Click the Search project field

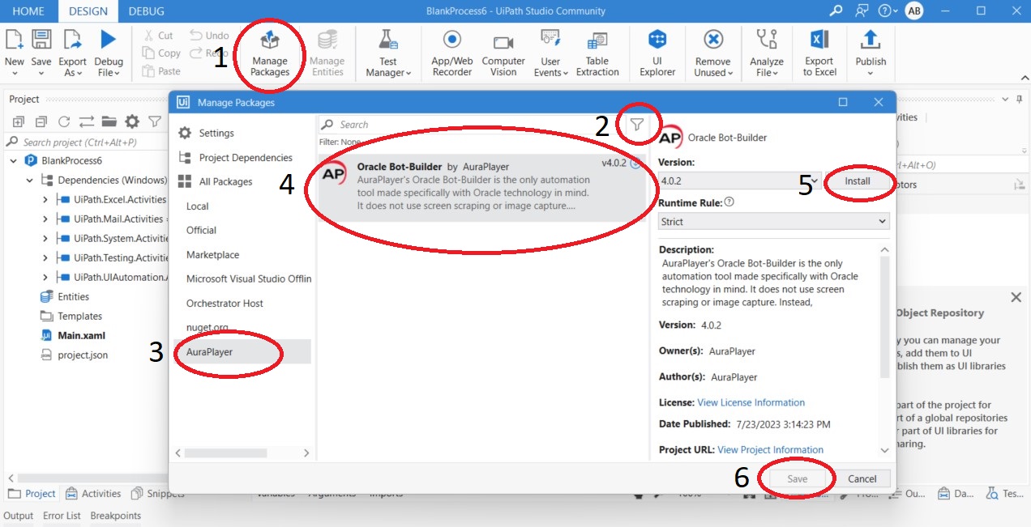click(86, 142)
